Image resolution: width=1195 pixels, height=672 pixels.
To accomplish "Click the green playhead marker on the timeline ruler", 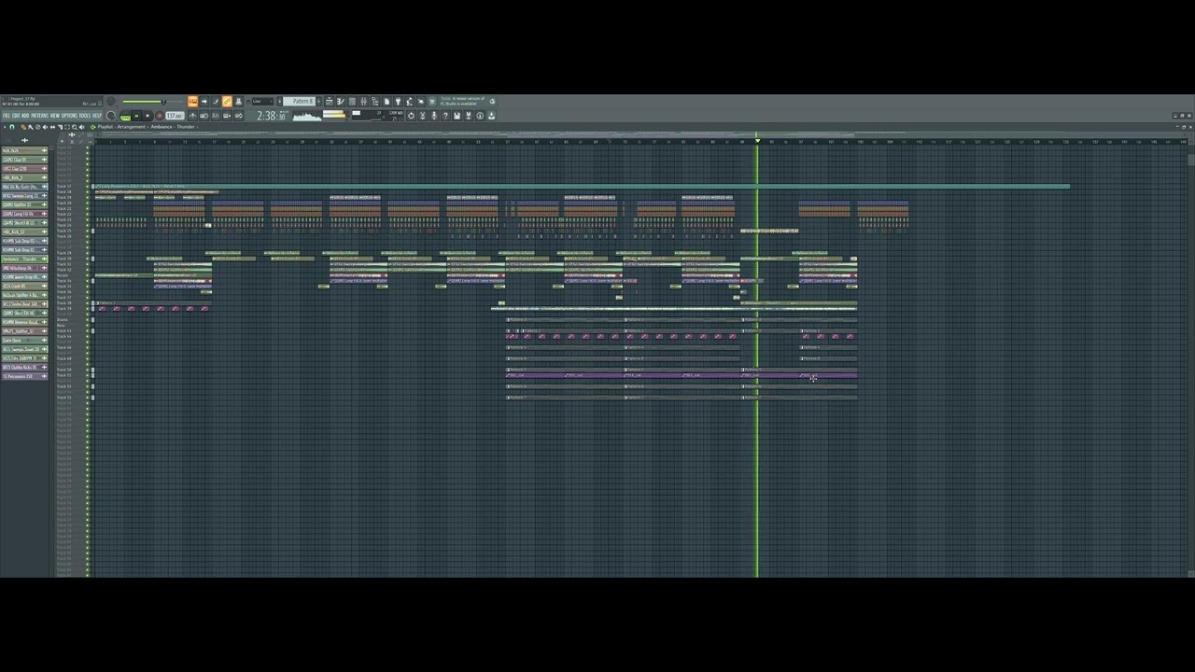I will 757,141.
